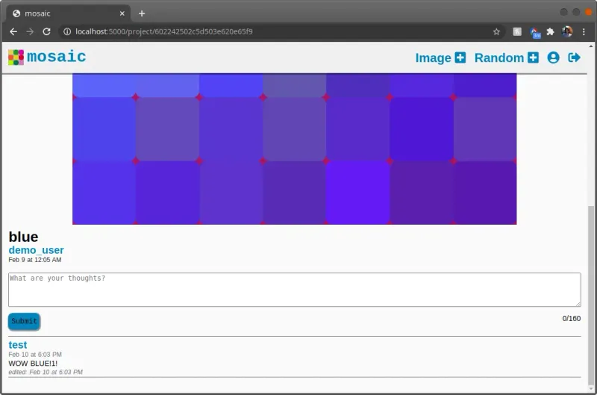Open a new browser tab
The height and width of the screenshot is (395, 597).
click(x=142, y=13)
